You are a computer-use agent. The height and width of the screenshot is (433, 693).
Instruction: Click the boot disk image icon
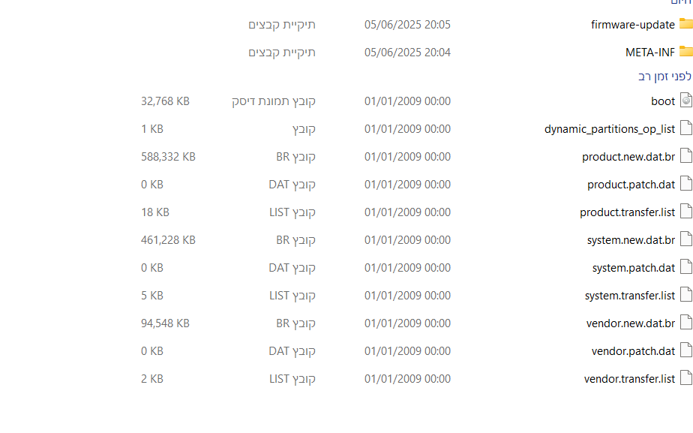686,101
